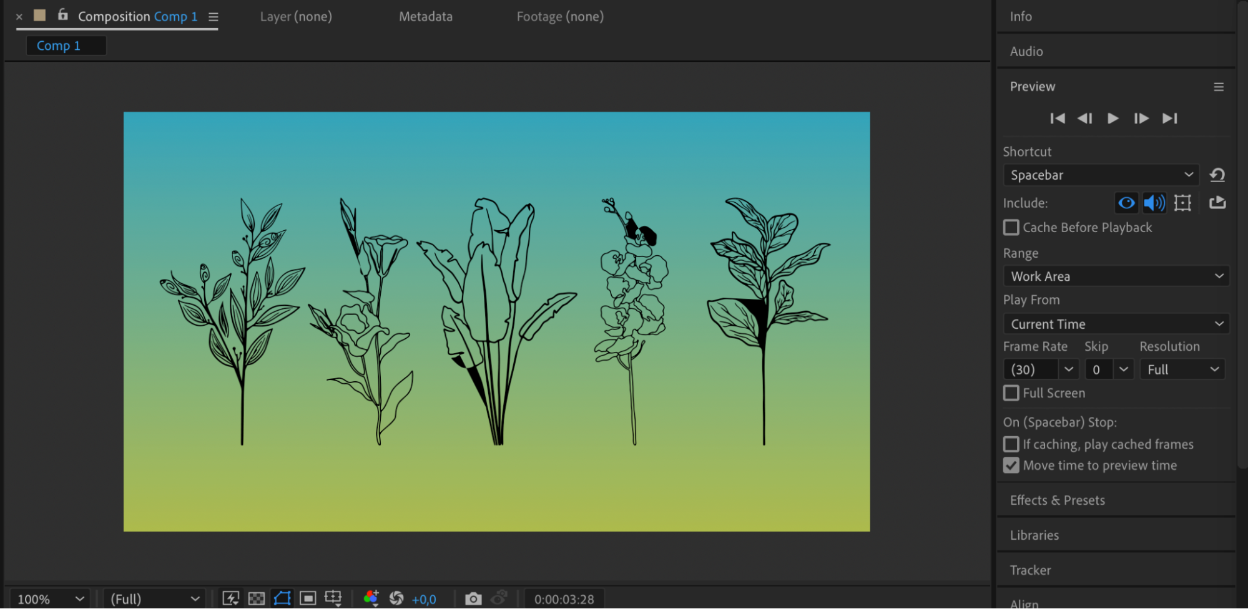Screen dimensions: 1248x609
Task: Open the Skip dropdown arrow
Action: [1123, 369]
